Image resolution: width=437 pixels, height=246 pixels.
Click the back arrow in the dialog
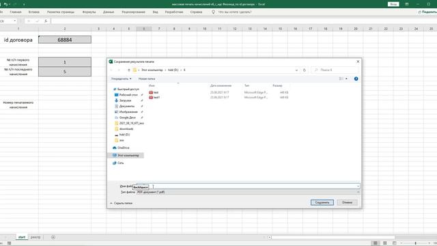pos(111,70)
